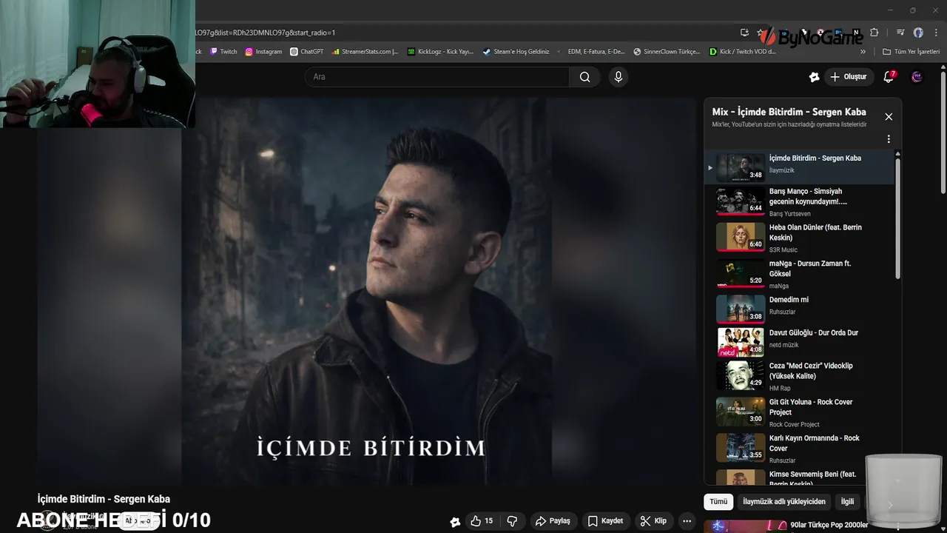This screenshot has width=947, height=533.
Task: Click the sparkle icon beside Oluştur
Action: coord(815,77)
